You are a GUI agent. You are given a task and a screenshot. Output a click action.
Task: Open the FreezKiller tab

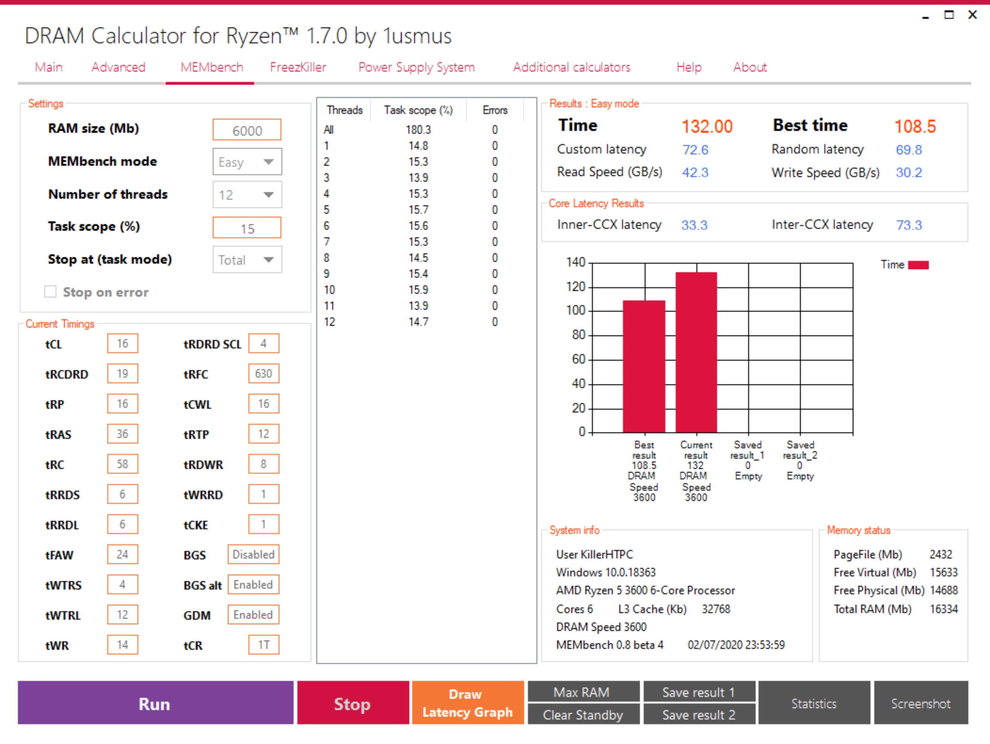[298, 67]
